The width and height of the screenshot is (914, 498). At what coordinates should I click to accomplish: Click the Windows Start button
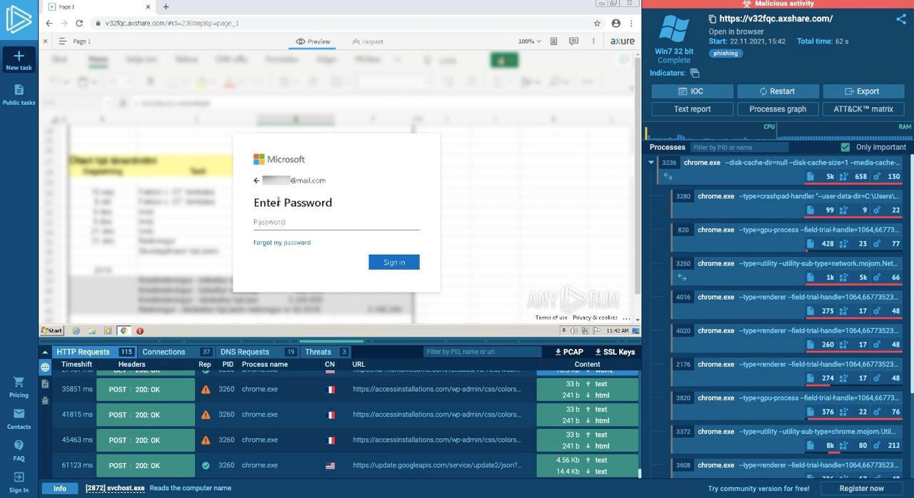(x=52, y=331)
